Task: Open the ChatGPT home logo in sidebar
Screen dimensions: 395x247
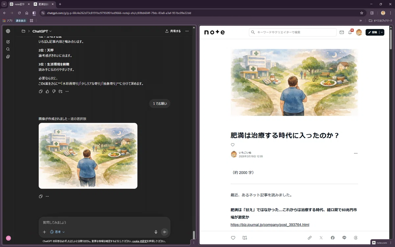Action: pyautogui.click(x=8, y=31)
